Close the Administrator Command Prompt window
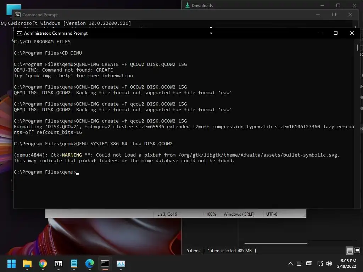This screenshot has width=363, height=272. [352, 33]
